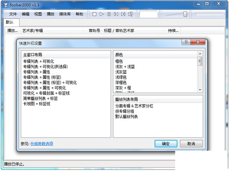
Task: Select playlist layout 分离专辑 & 艺术家分栏
Action: (x=134, y=106)
